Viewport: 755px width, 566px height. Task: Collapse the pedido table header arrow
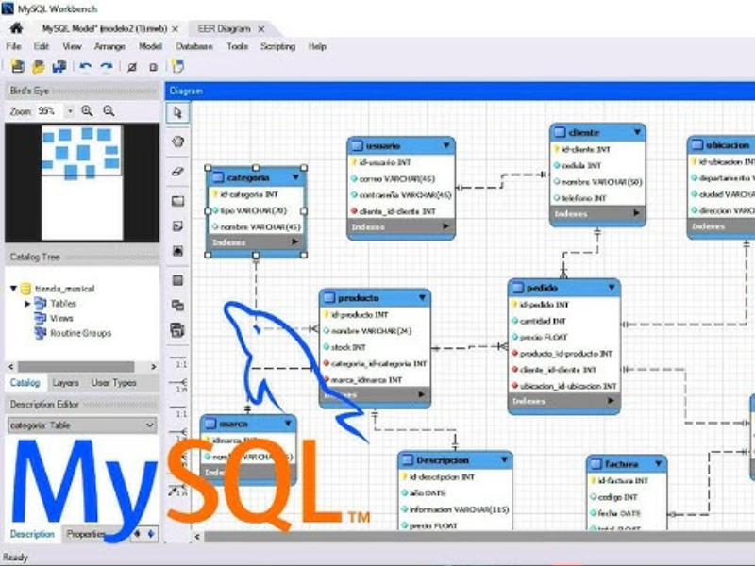(x=612, y=288)
